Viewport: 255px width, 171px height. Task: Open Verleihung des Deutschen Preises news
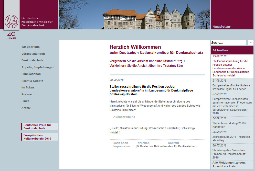(229, 154)
